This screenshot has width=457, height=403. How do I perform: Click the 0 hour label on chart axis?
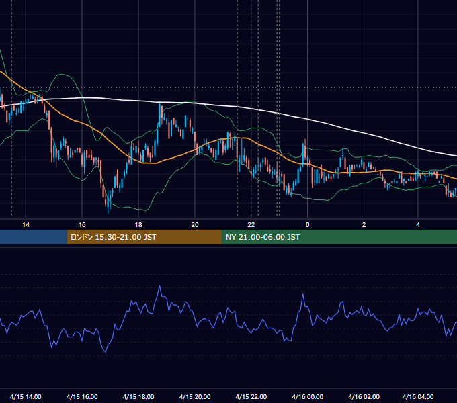coord(307,225)
